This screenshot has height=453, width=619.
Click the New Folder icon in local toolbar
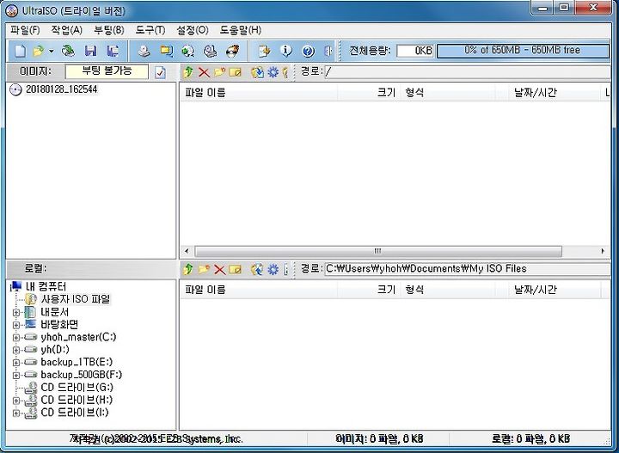click(204, 269)
